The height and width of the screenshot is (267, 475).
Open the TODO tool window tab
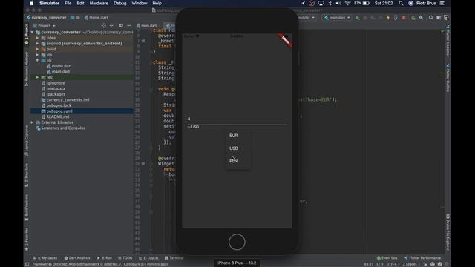click(125, 258)
